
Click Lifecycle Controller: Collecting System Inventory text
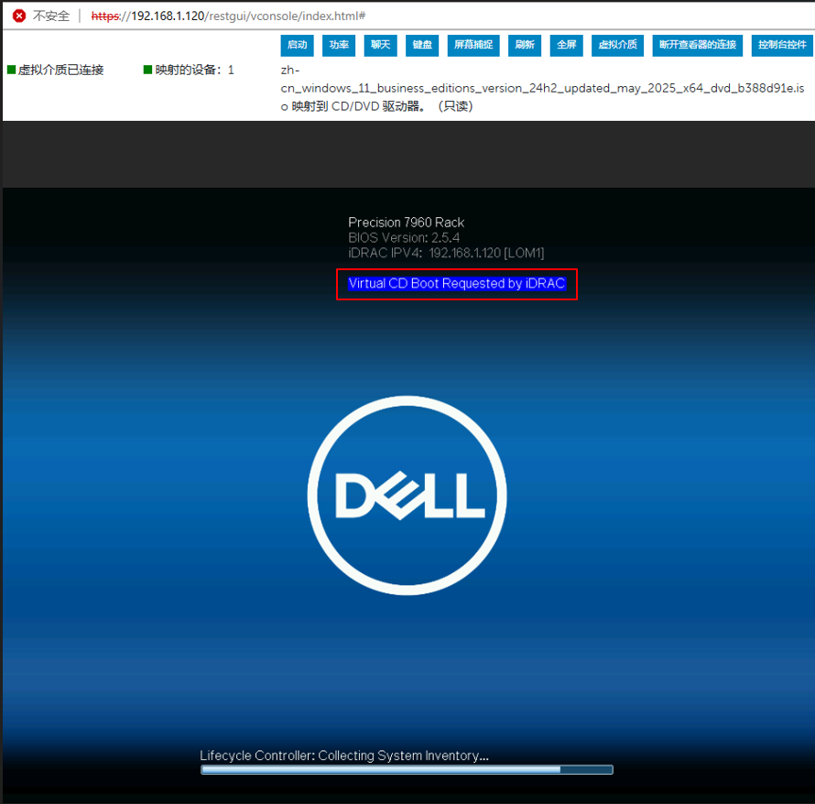344,755
